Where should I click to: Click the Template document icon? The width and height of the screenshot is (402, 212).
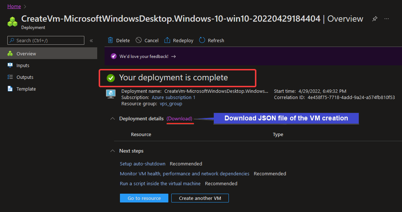click(x=10, y=89)
